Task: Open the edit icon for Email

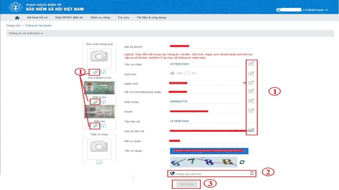Action: pyautogui.click(x=251, y=110)
